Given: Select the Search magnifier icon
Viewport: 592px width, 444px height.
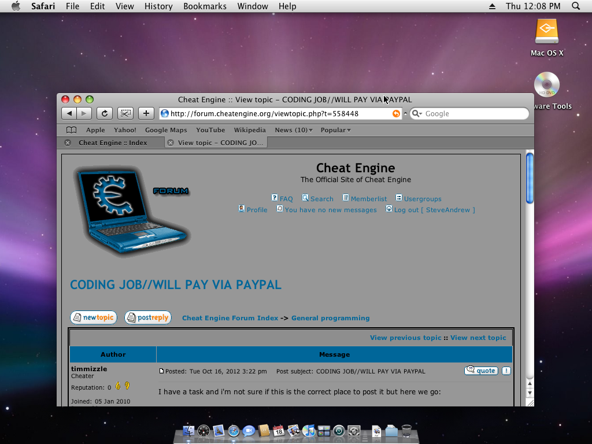Looking at the screenshot, I should click(x=305, y=198).
